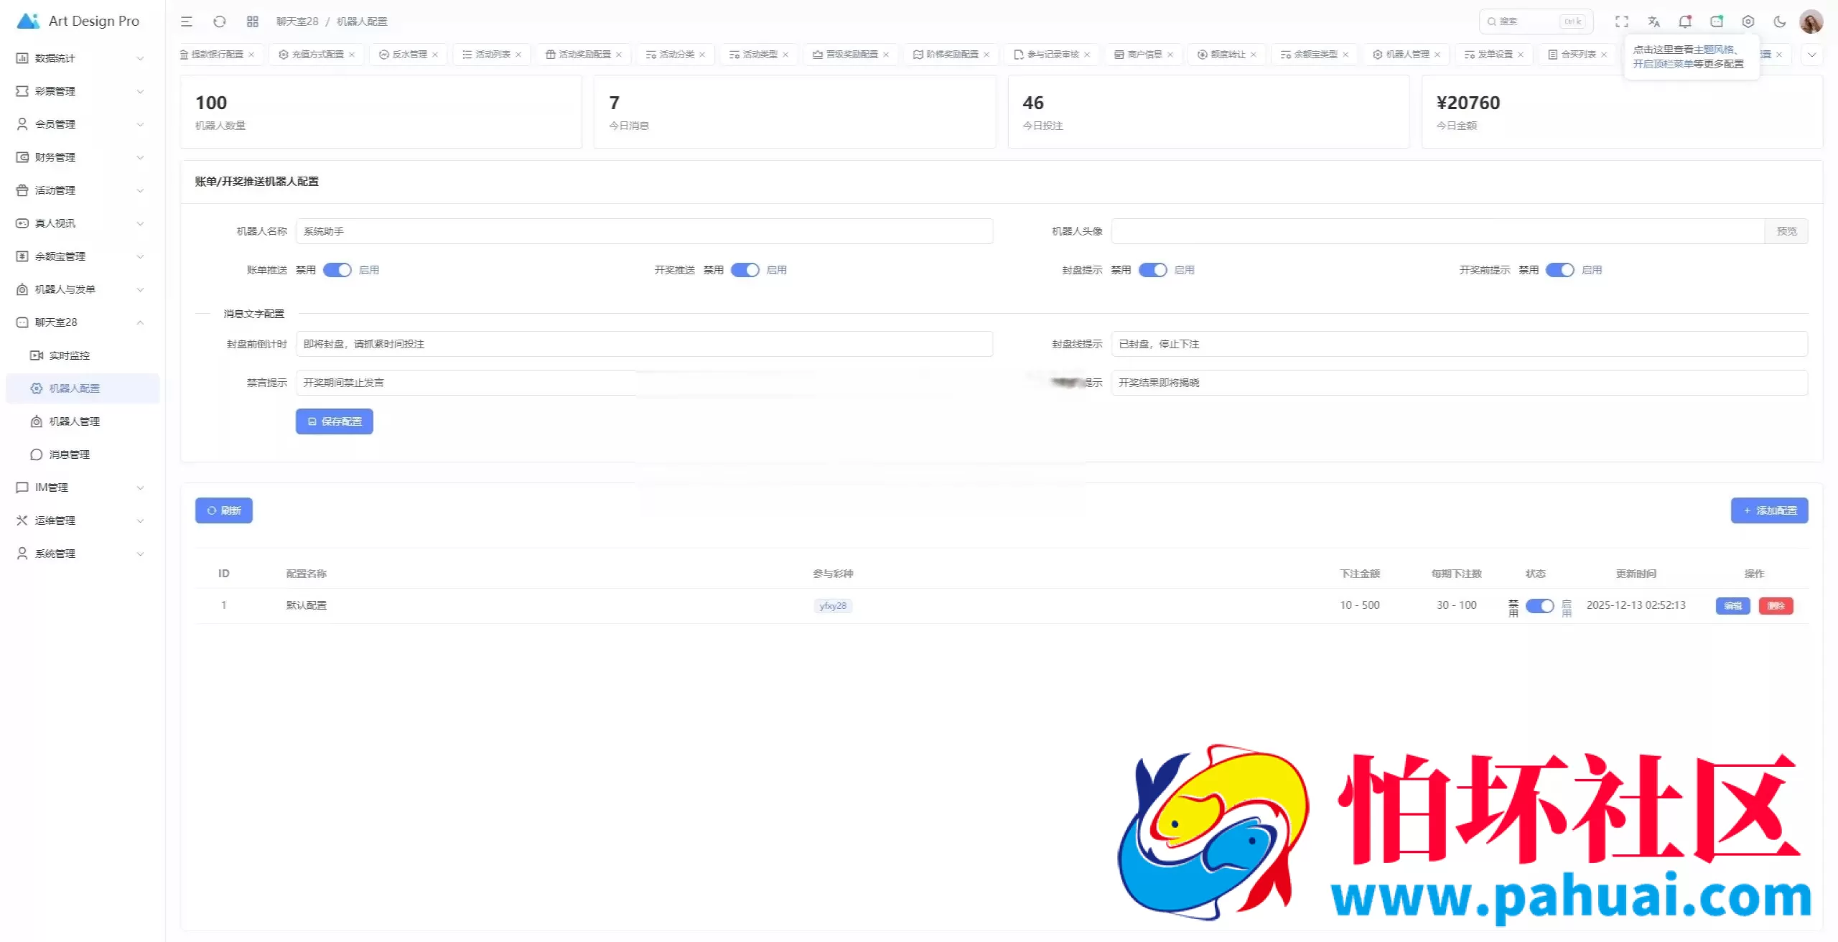
Task: Click the 机器人头像 input field
Action: point(1438,231)
